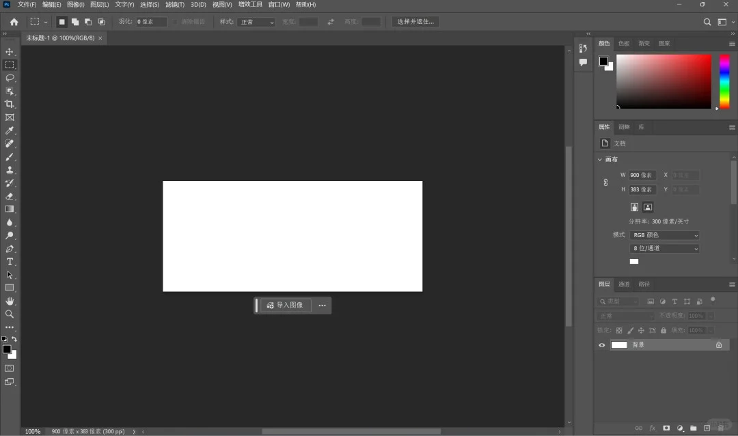The height and width of the screenshot is (436, 738).
Task: Select the Eraser tool
Action: (x=10, y=196)
